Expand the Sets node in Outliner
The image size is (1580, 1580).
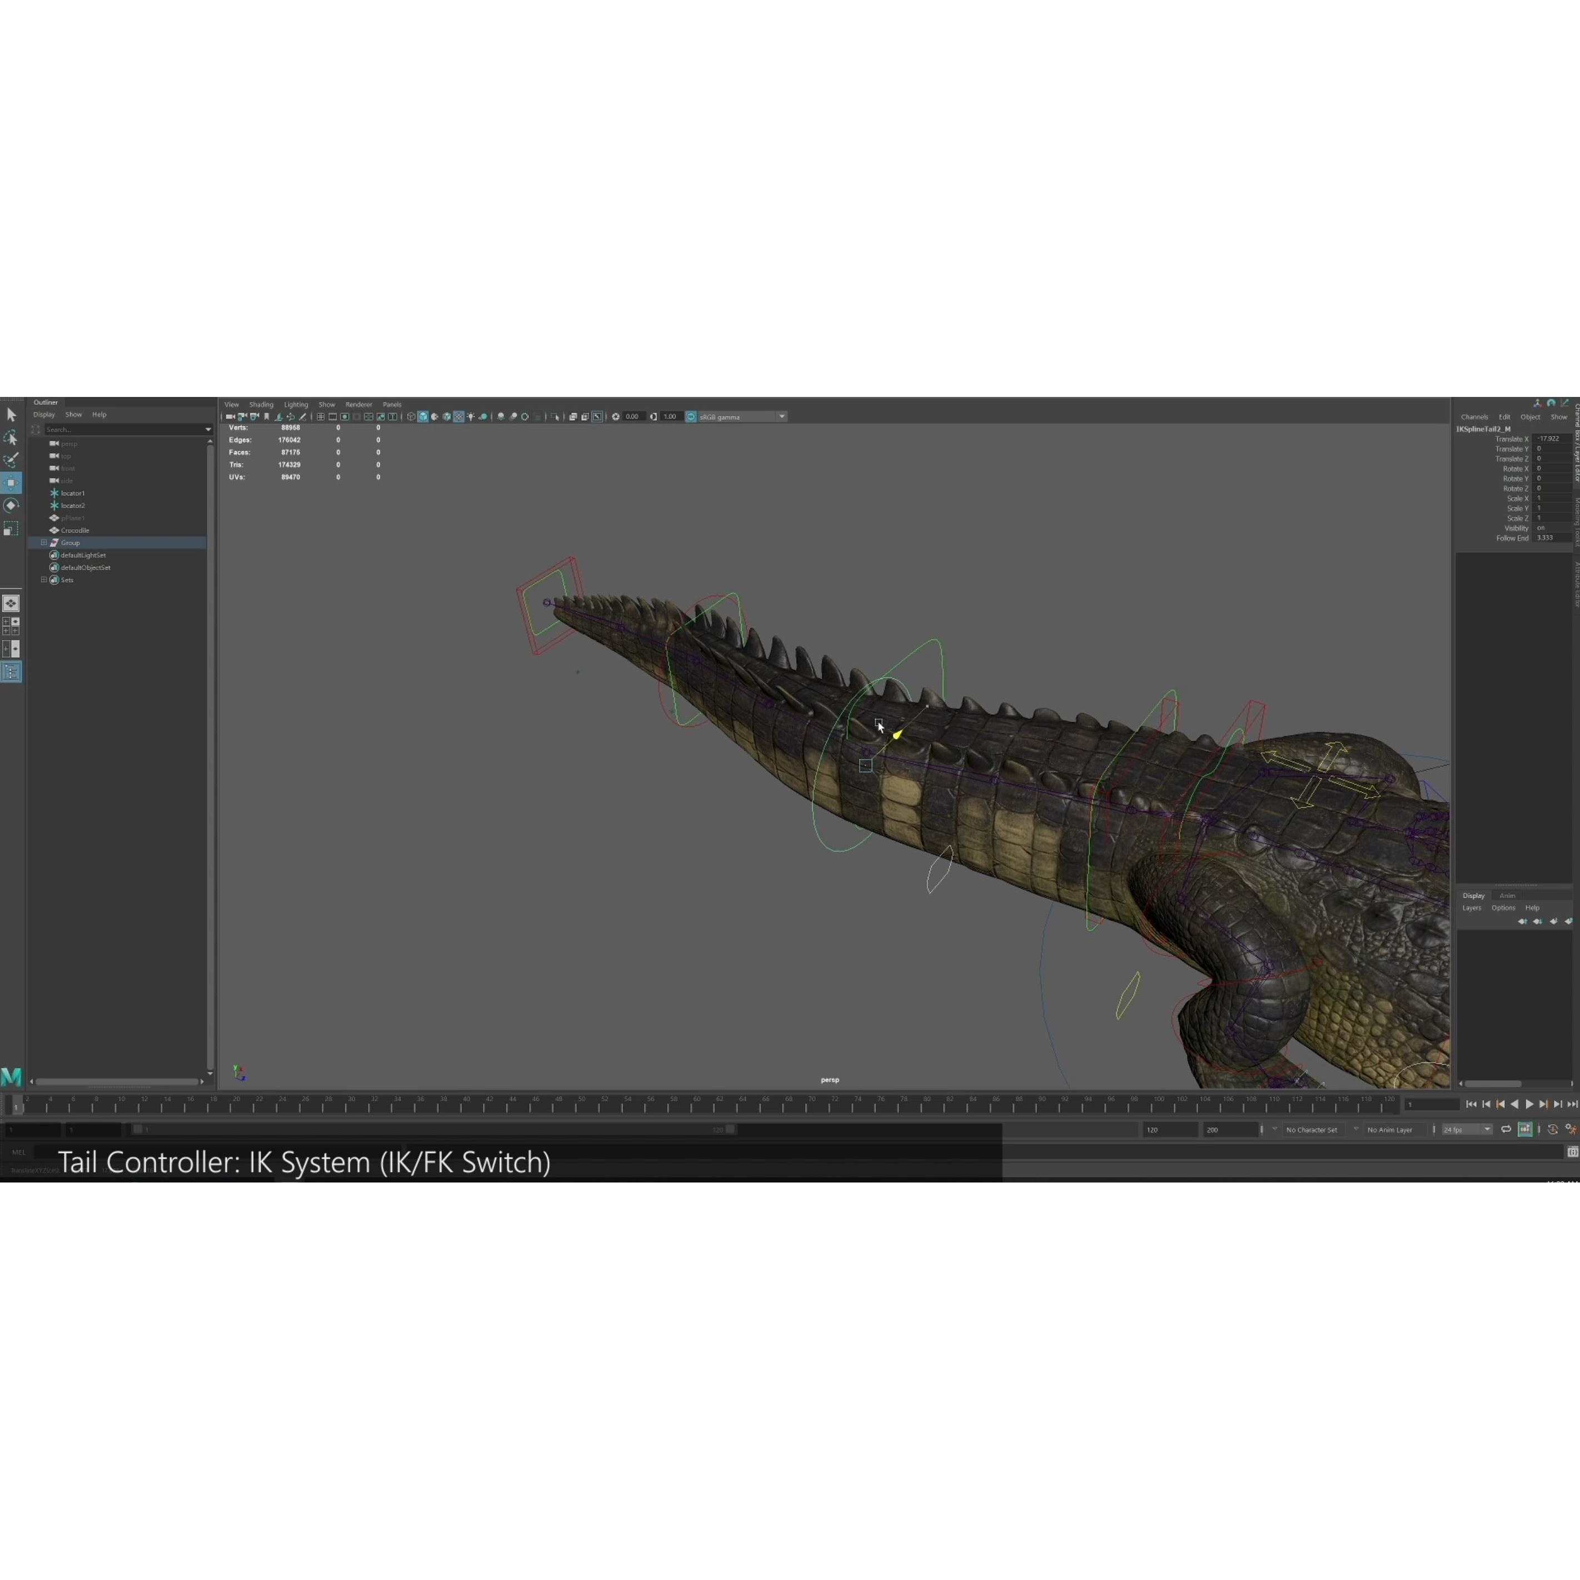pyautogui.click(x=43, y=580)
